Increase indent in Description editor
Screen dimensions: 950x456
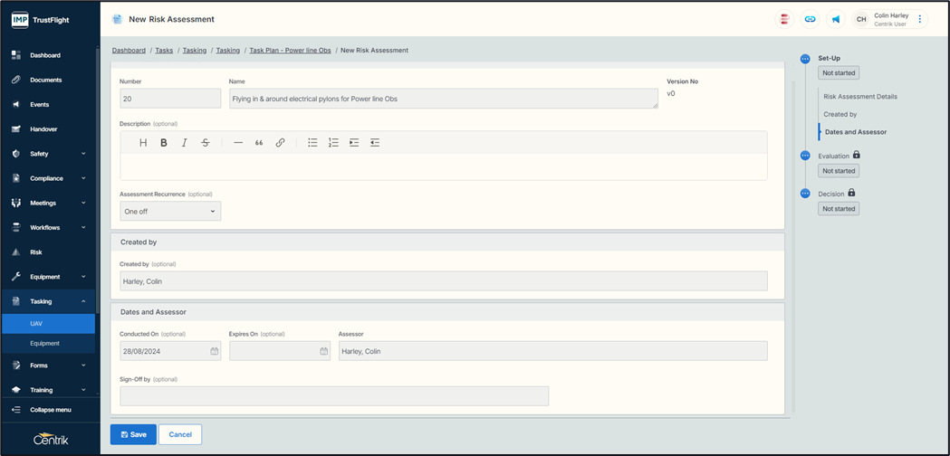click(x=354, y=143)
